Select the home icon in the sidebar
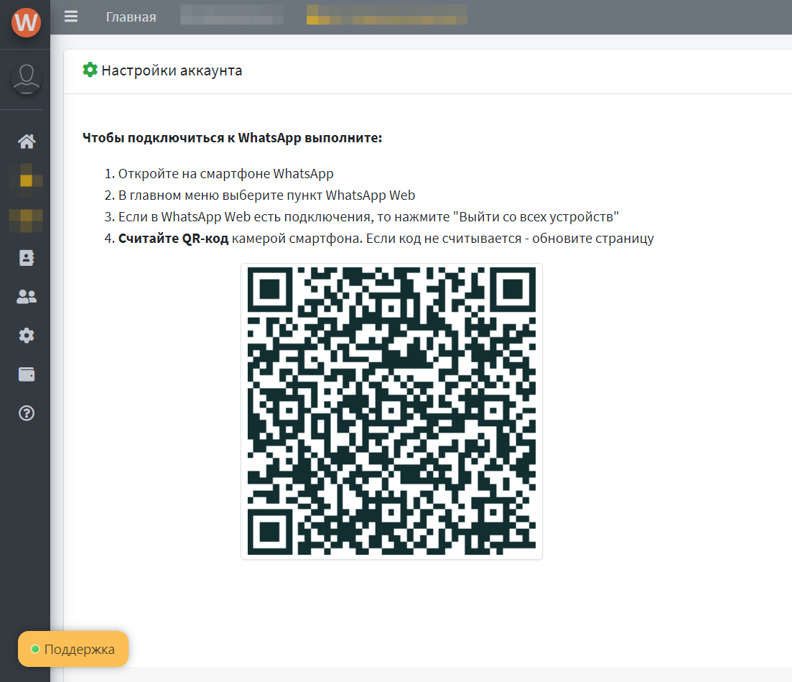The height and width of the screenshot is (682, 792). pyautogui.click(x=26, y=141)
